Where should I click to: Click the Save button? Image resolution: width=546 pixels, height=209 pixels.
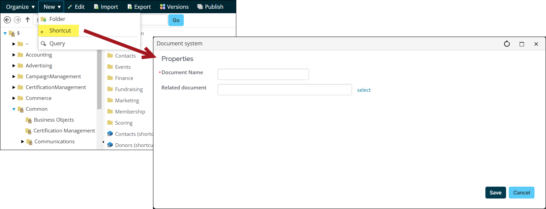coord(496,193)
